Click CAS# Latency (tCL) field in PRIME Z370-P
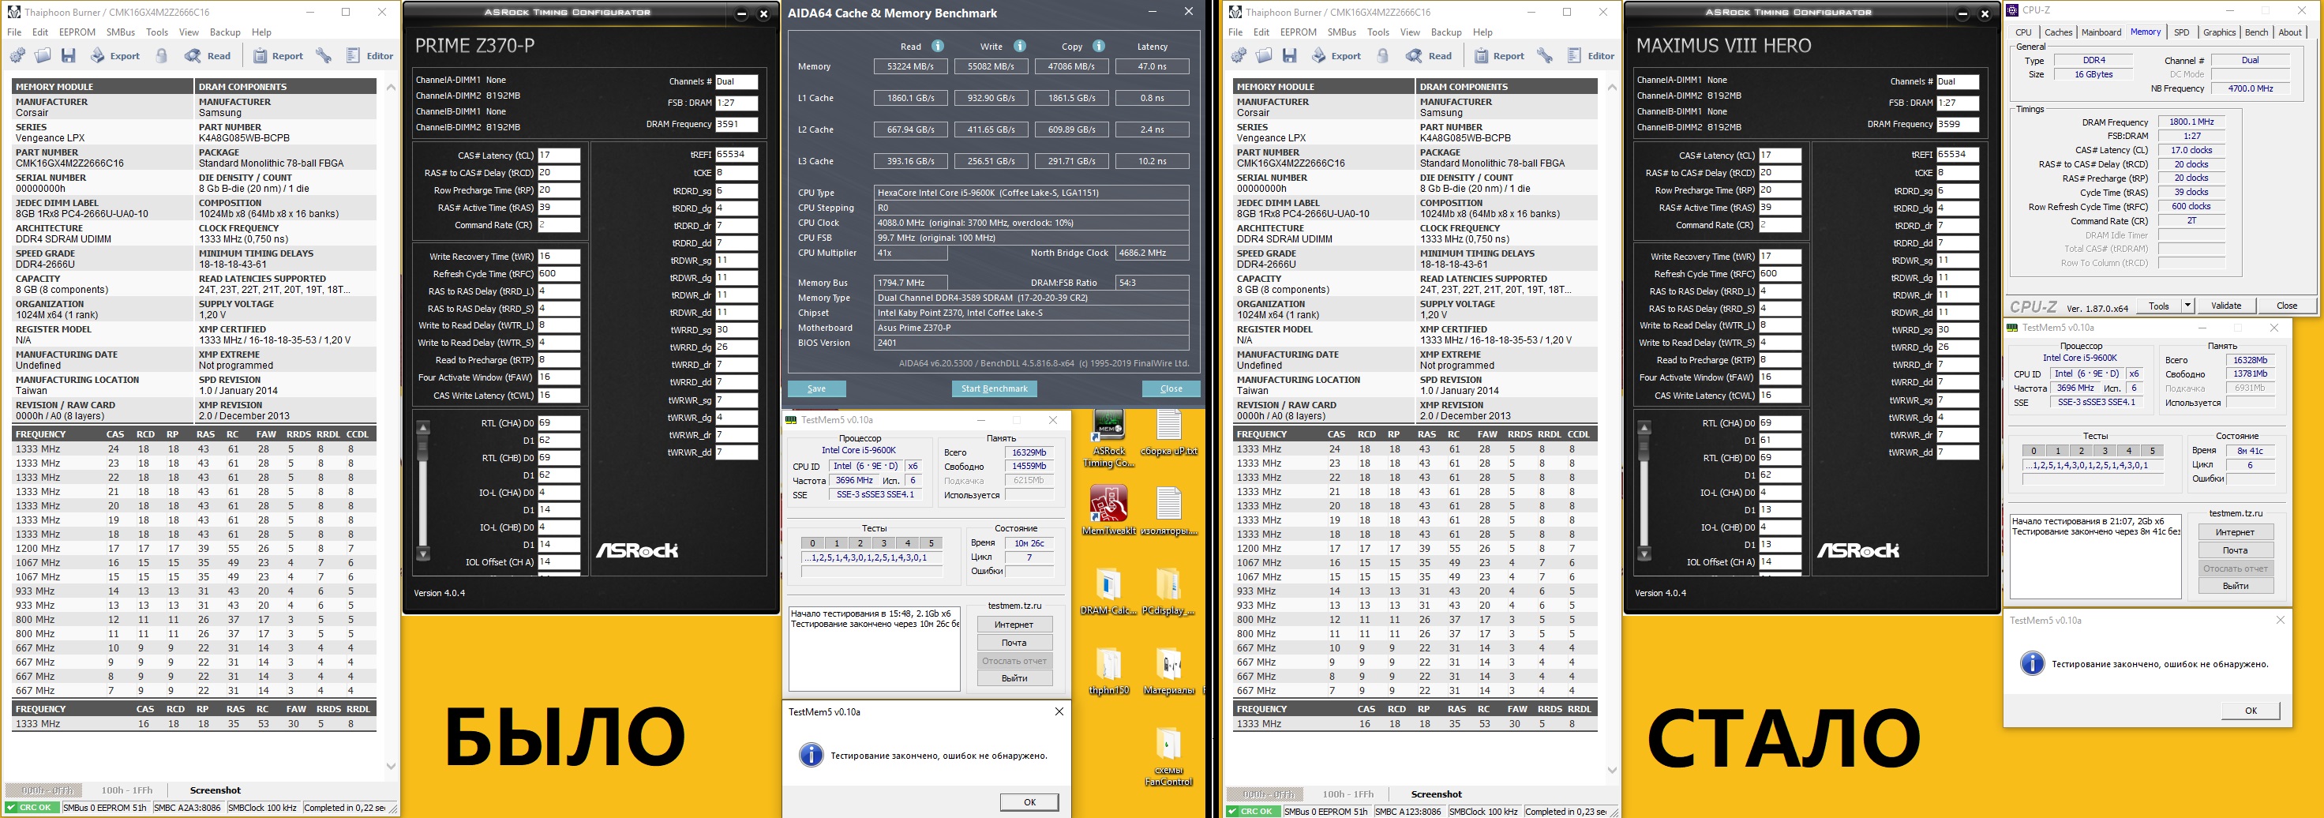 click(x=560, y=156)
